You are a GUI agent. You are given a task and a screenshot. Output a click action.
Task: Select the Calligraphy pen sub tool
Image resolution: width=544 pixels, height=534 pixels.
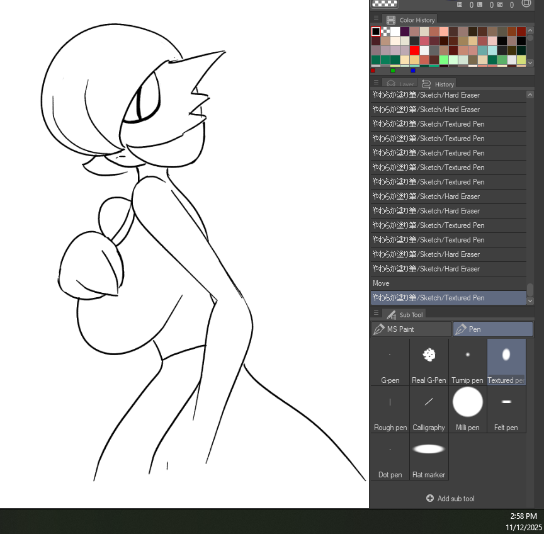pos(429,409)
